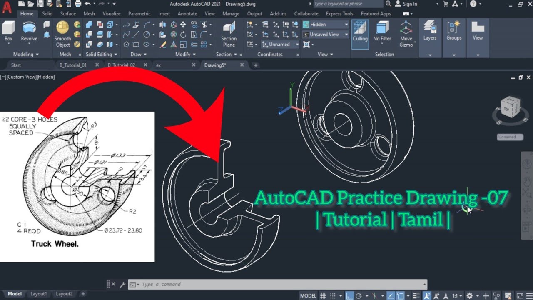Image resolution: width=533 pixels, height=300 pixels.
Task: Click the [Hidden] visual style control
Action: [45, 77]
